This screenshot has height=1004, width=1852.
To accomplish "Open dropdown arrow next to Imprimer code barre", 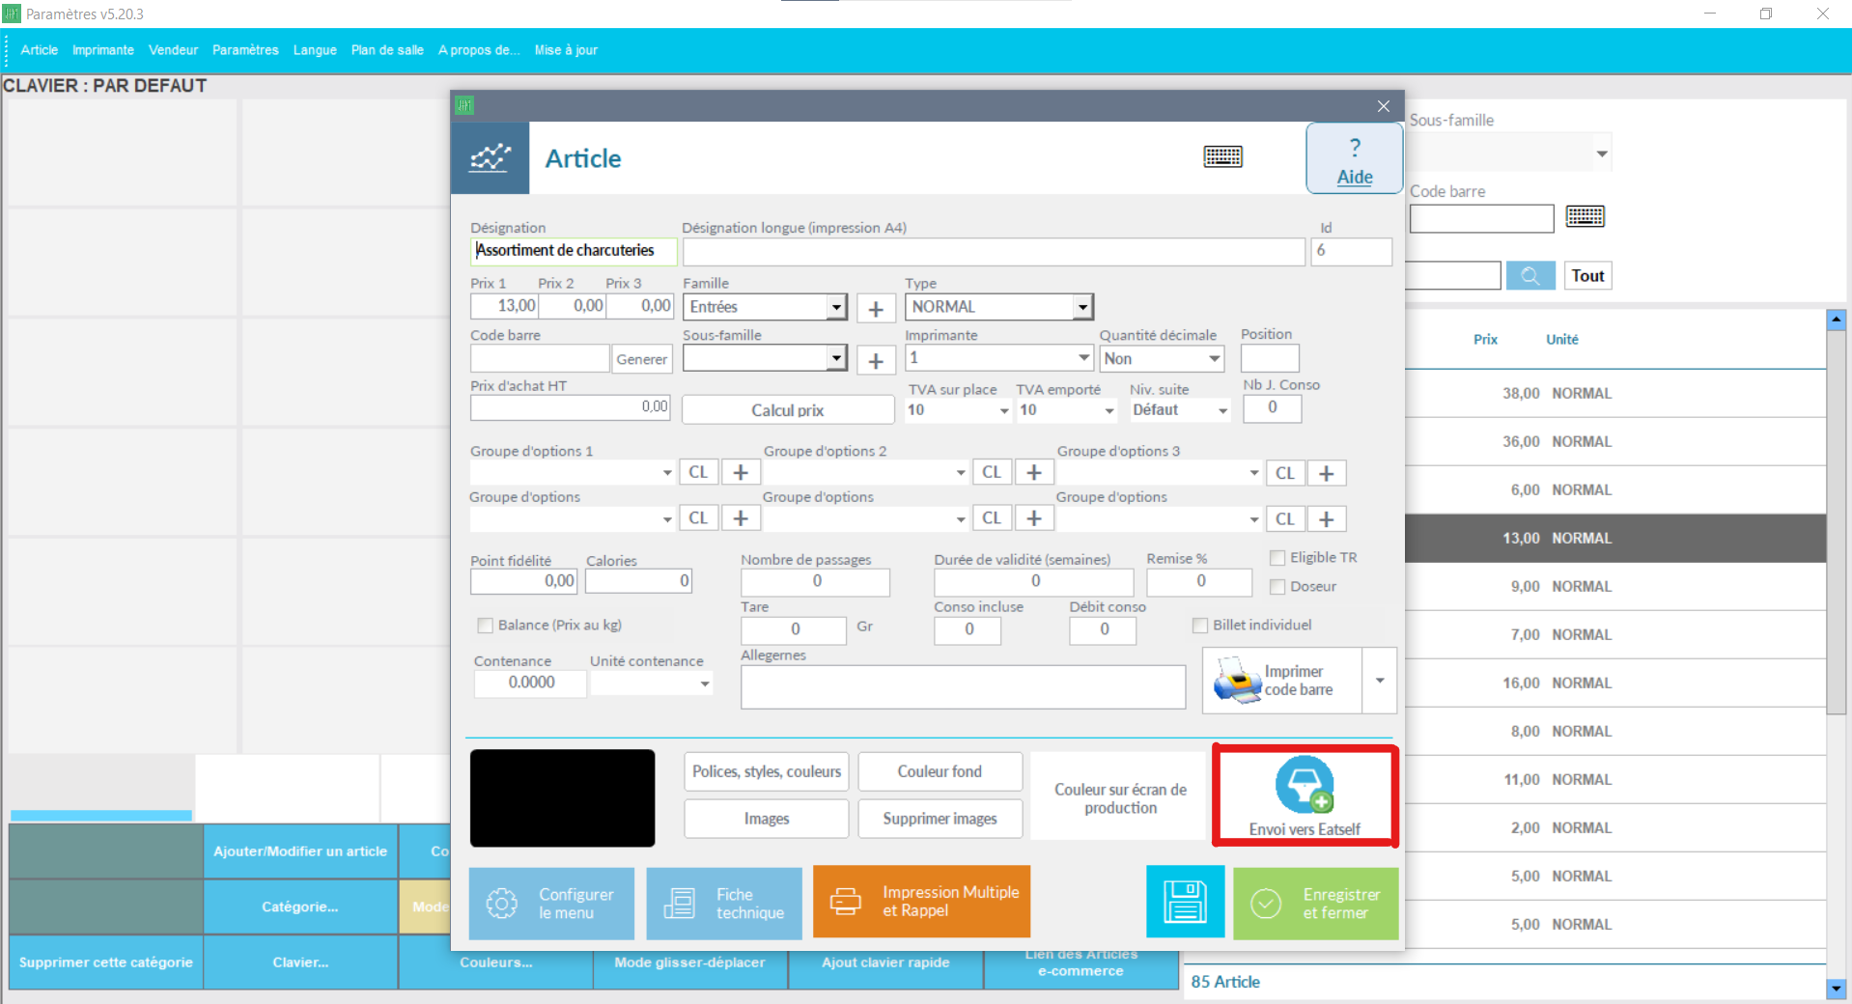I will point(1380,681).
